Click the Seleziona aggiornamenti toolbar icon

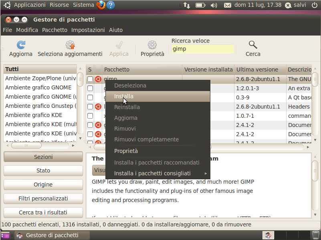coord(70,45)
